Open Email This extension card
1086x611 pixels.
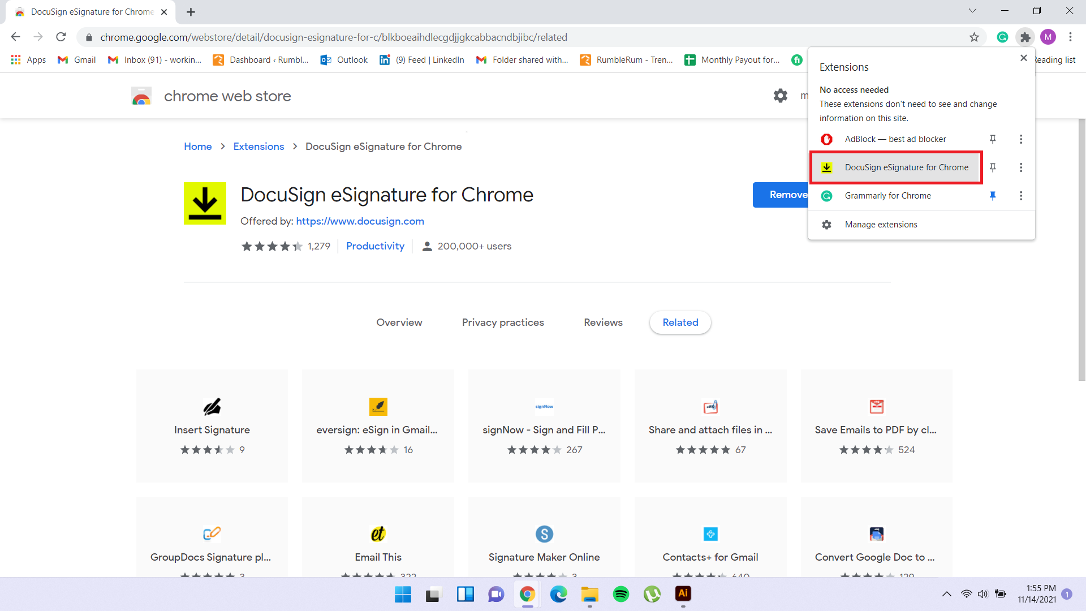coord(378,537)
